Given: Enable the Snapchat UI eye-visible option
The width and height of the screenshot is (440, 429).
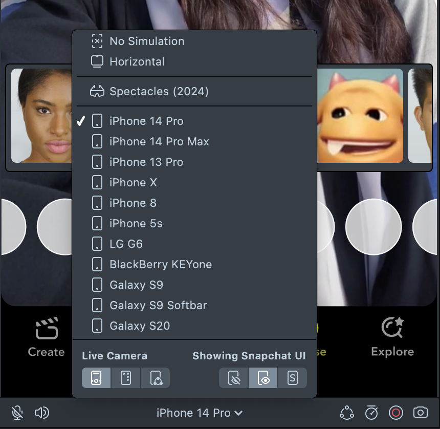Looking at the screenshot, I should (263, 378).
